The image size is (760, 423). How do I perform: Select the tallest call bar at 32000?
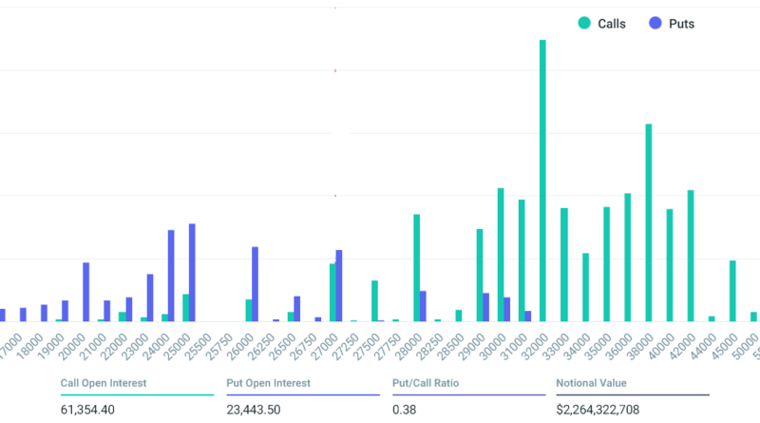[542, 181]
